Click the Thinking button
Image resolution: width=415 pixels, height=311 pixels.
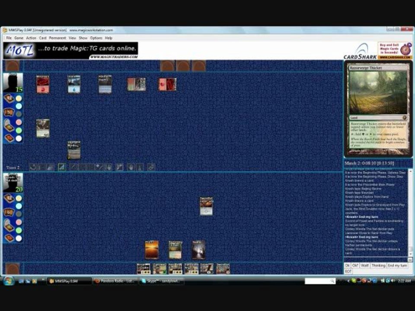[x=378, y=265]
